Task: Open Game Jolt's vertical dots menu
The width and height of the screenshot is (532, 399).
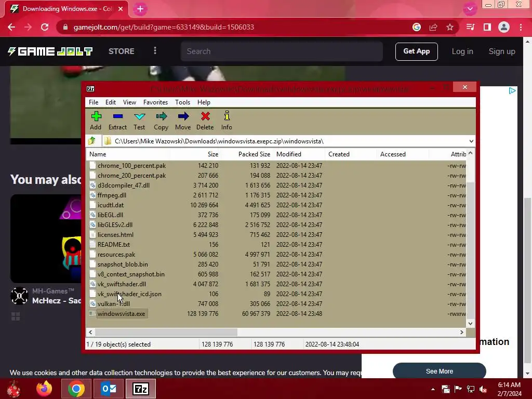Action: click(x=155, y=51)
